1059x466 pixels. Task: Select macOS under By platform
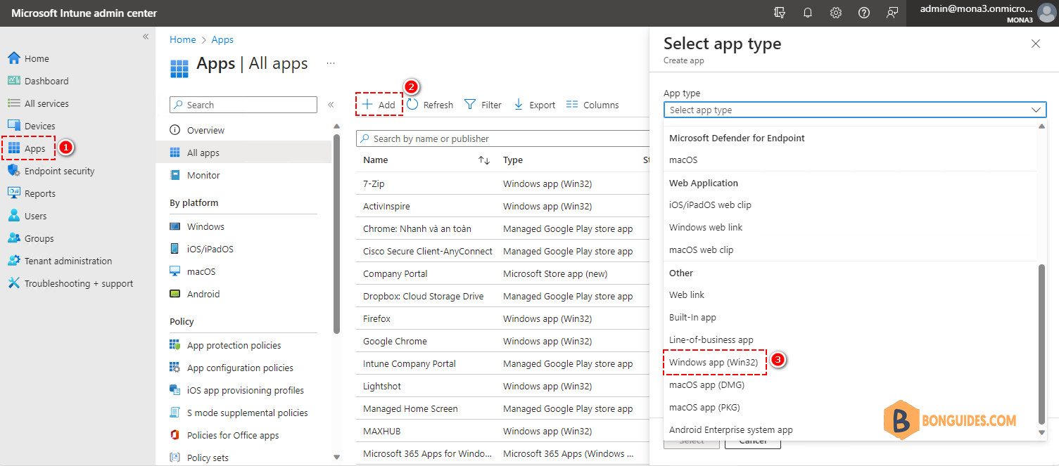(201, 271)
